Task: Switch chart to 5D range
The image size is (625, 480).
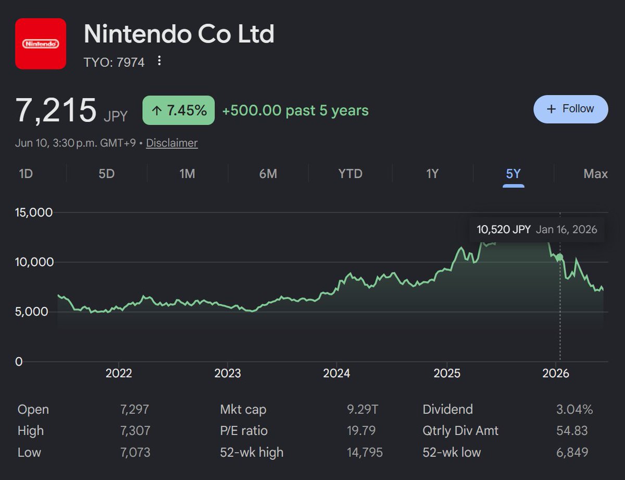Action: [106, 174]
